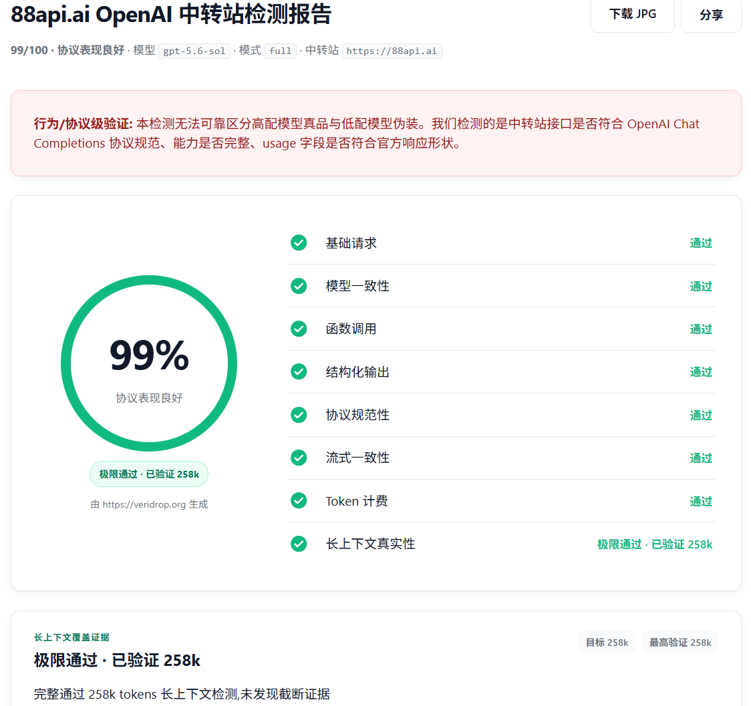Screen dimensions: 751x706
Task: Click the https://88api.ai relay tag
Action: click(392, 51)
